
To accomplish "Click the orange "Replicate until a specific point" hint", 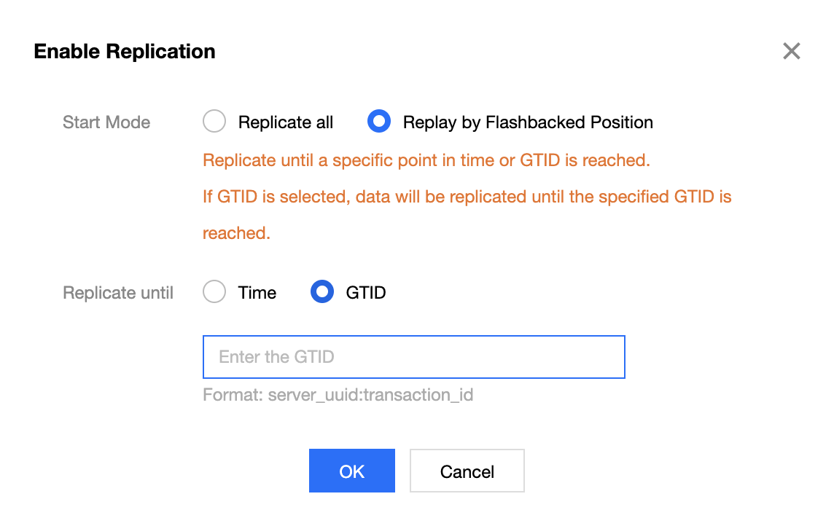I will click(x=426, y=160).
